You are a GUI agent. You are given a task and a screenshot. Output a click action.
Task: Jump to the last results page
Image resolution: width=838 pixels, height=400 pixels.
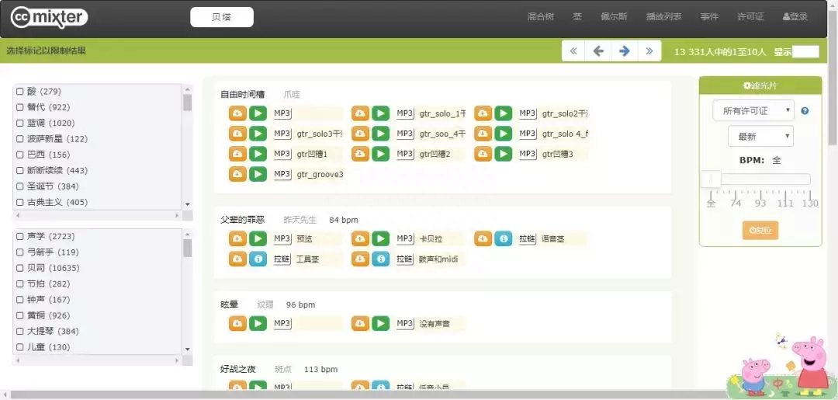[x=649, y=51]
